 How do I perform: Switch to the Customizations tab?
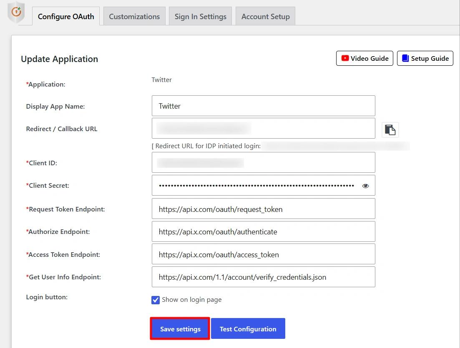(134, 16)
